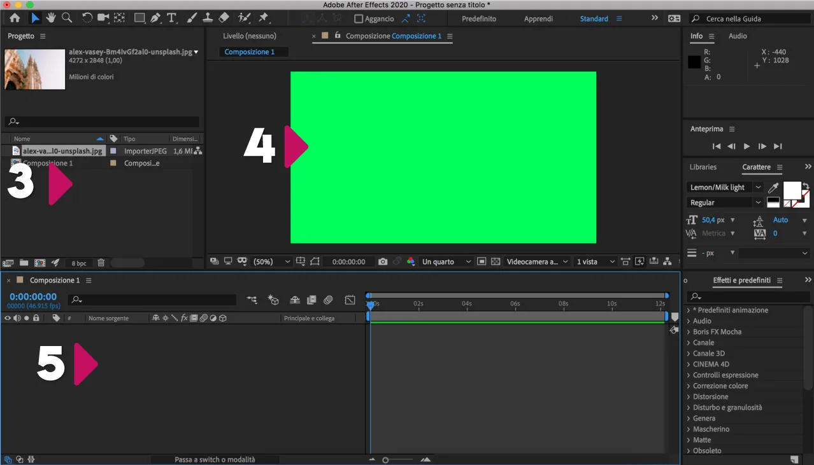Select the Pen tool
The height and width of the screenshot is (465, 814).
coord(155,18)
